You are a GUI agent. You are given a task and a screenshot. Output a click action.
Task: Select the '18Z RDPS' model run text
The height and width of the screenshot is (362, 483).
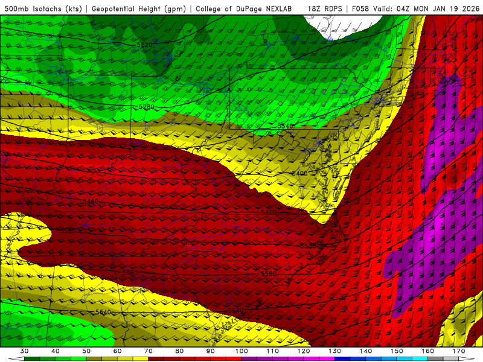pos(325,8)
